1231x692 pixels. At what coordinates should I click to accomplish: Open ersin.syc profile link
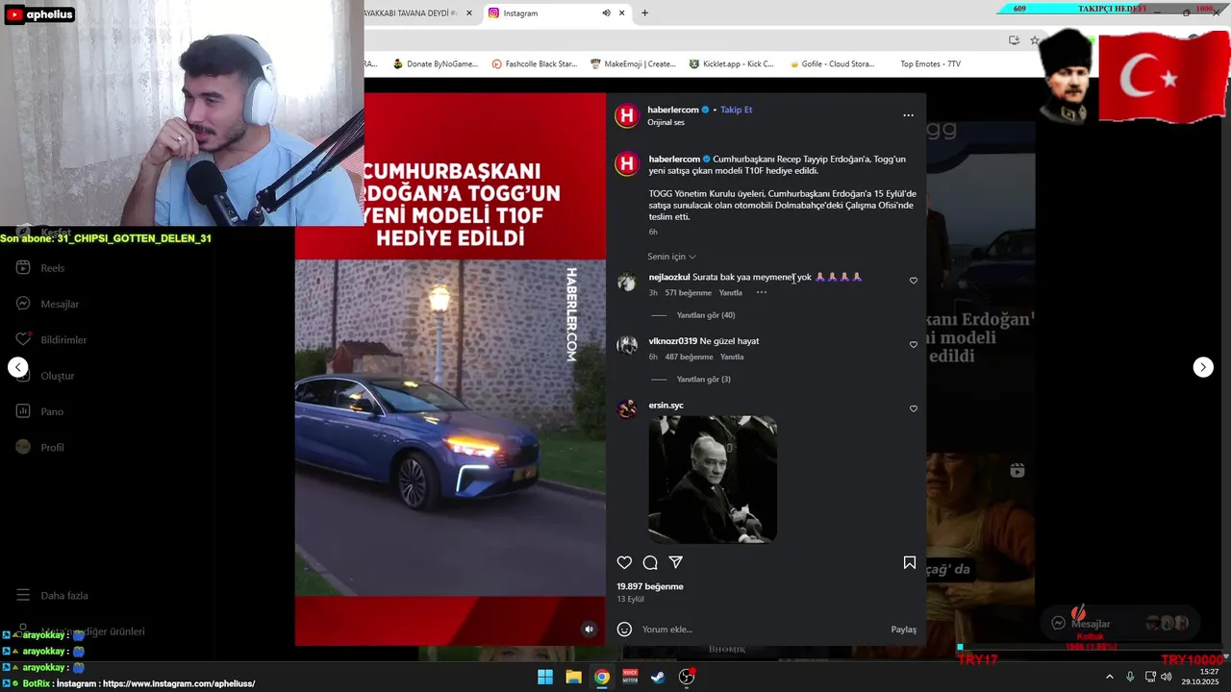(x=666, y=406)
